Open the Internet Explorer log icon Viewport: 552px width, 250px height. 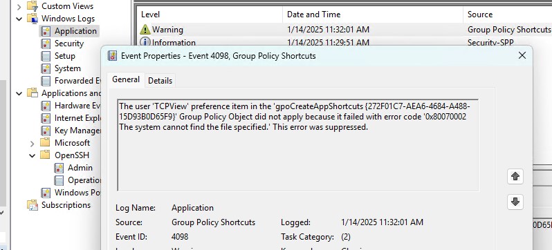click(x=46, y=118)
